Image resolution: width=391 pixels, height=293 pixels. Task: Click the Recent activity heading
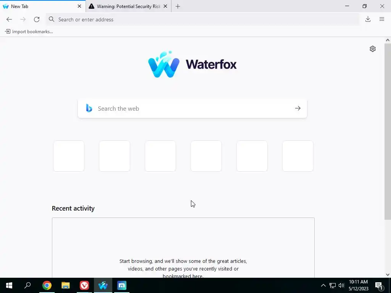(73, 208)
